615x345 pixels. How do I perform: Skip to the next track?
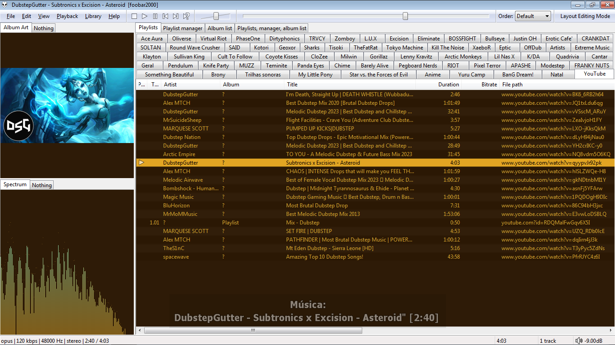(x=176, y=16)
